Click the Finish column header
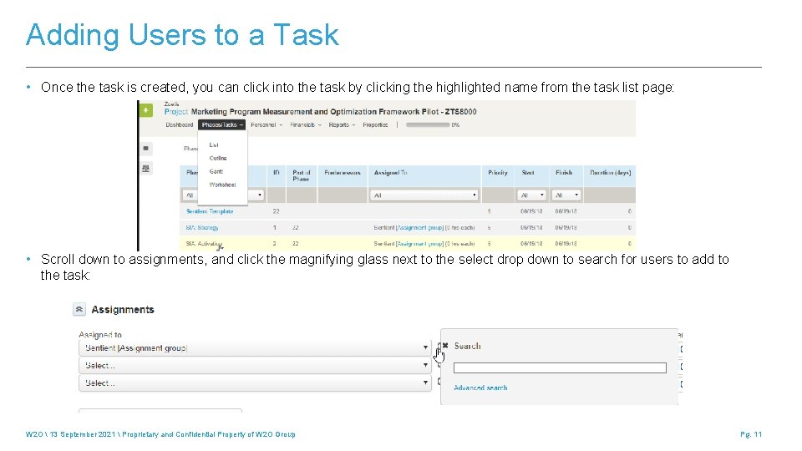 click(564, 173)
